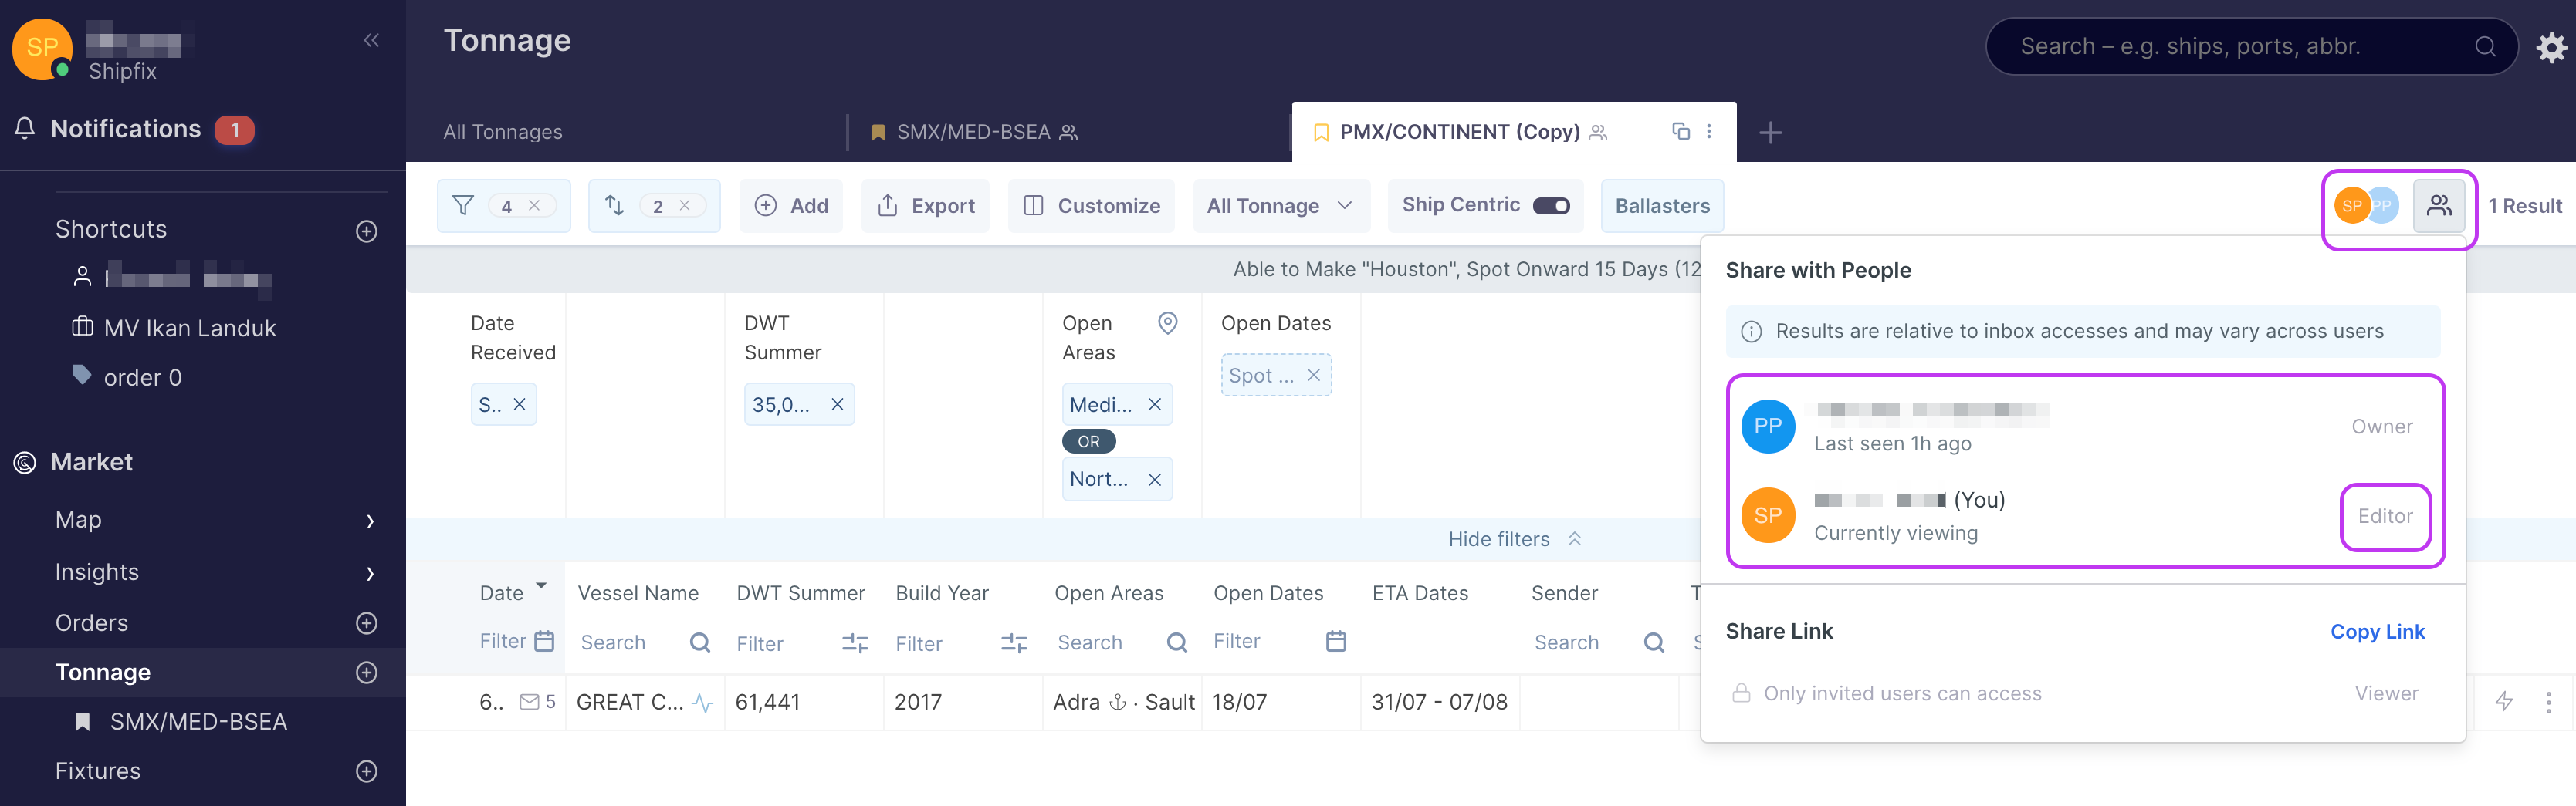The image size is (2576, 806).
Task: Open the Date filter calendar icon
Action: (544, 641)
